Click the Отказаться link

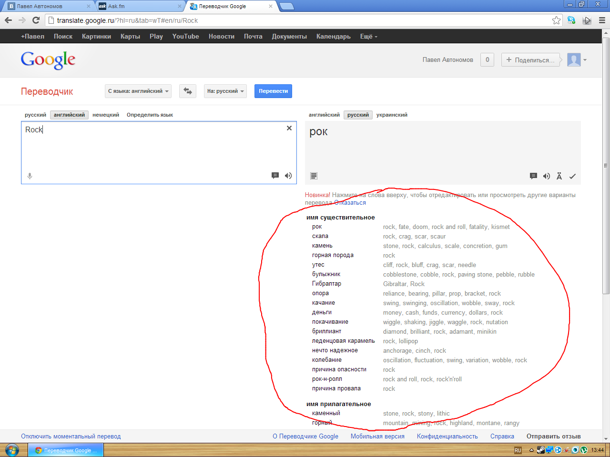pos(350,202)
